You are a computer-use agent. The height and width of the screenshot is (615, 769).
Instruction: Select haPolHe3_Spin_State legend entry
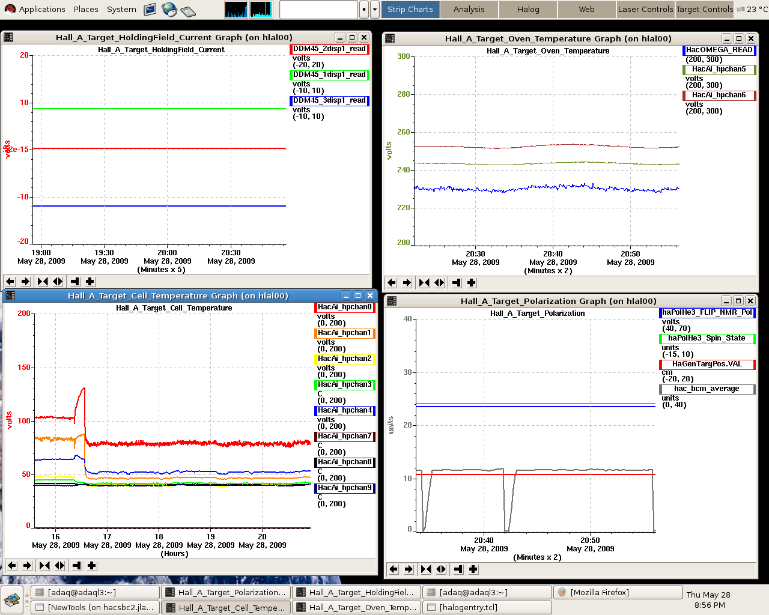coord(707,339)
